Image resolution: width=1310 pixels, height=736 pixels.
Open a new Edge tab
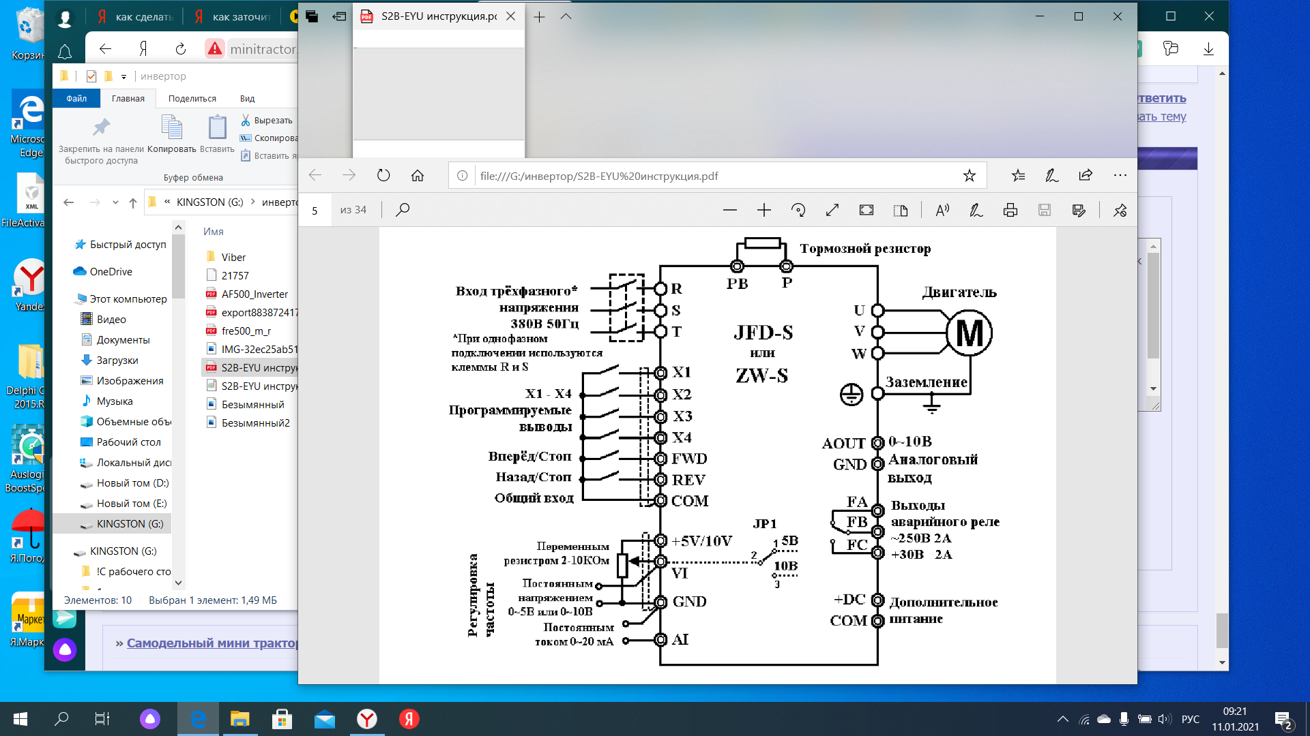539,16
